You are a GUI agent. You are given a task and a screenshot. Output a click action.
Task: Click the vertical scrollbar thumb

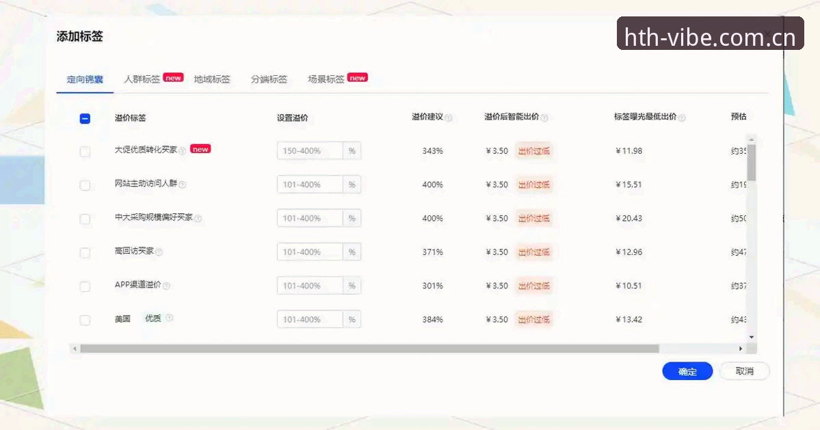click(752, 163)
